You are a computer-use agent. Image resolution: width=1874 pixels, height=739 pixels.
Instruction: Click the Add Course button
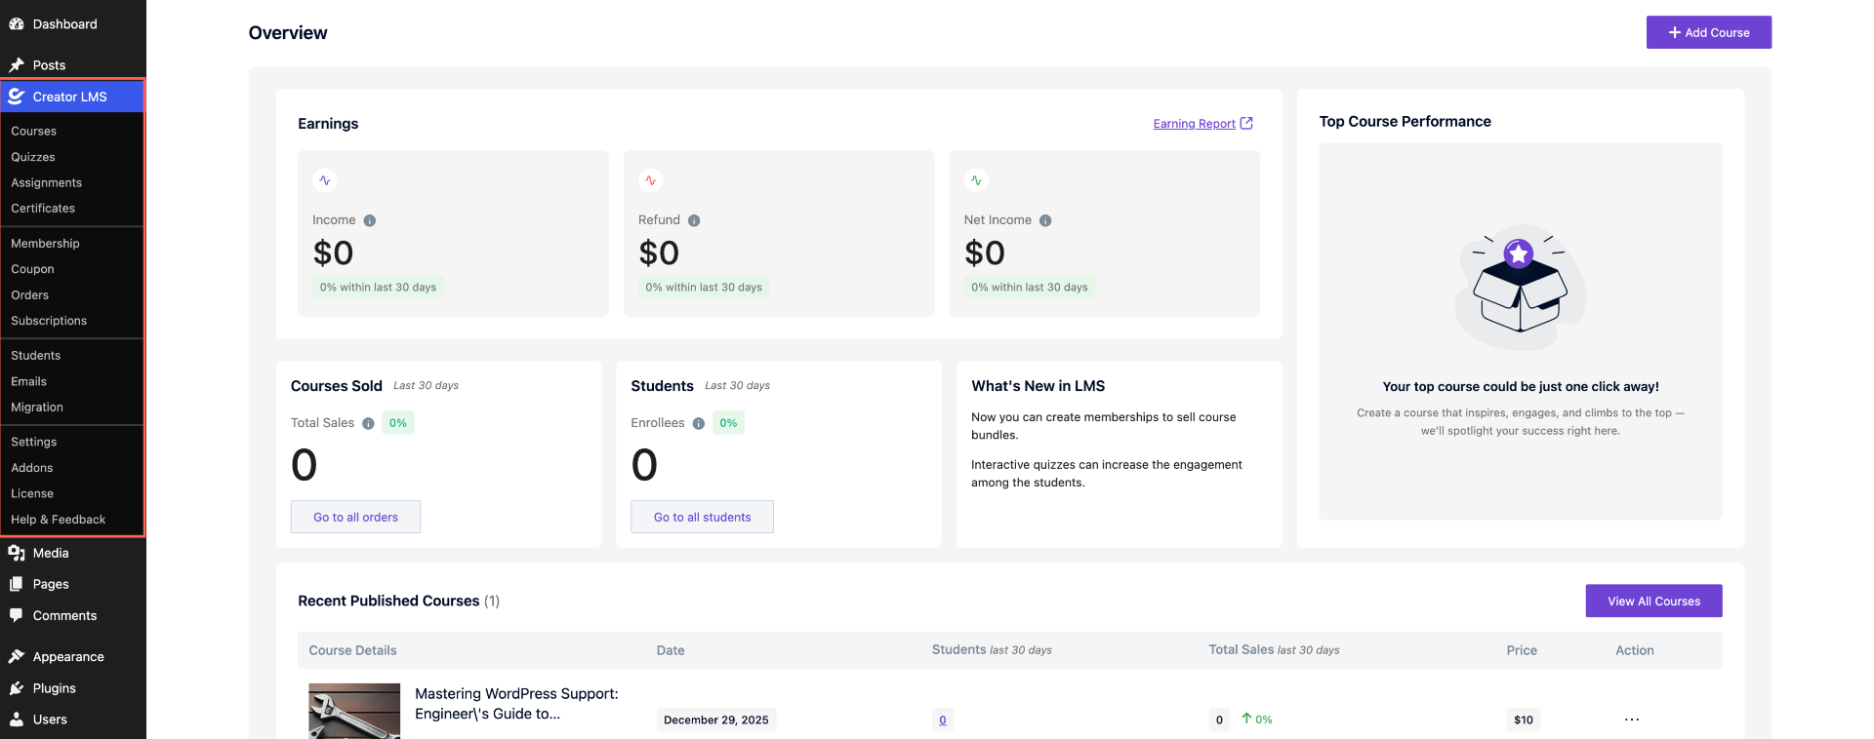(1708, 32)
